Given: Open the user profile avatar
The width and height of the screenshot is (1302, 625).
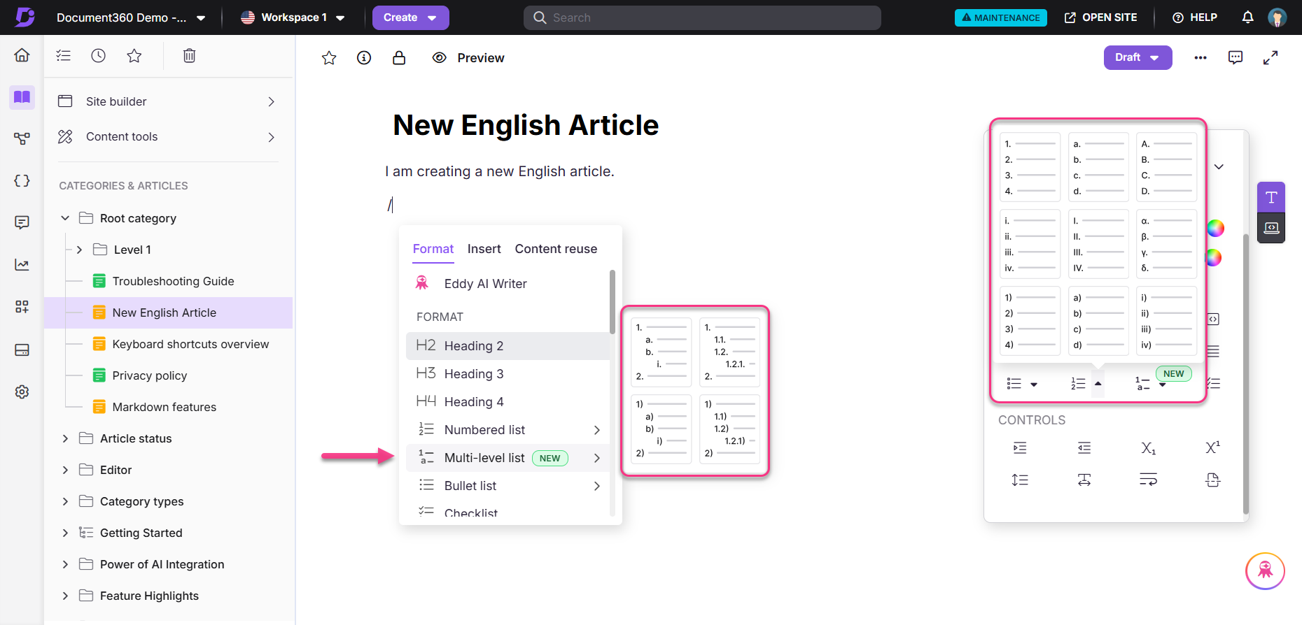Looking at the screenshot, I should [1277, 17].
